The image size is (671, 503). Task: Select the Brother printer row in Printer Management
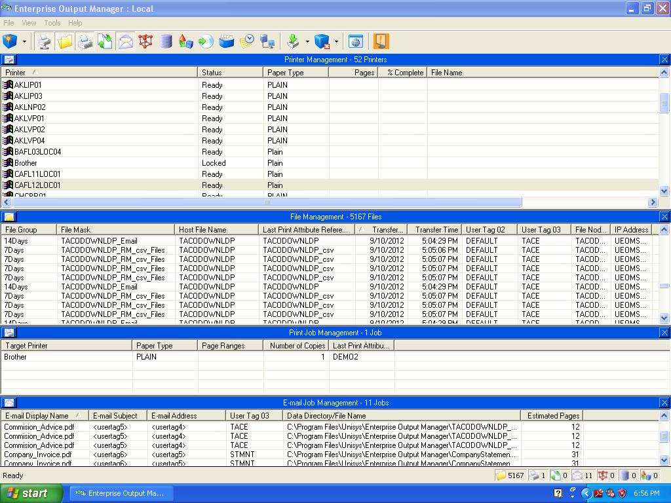point(330,163)
